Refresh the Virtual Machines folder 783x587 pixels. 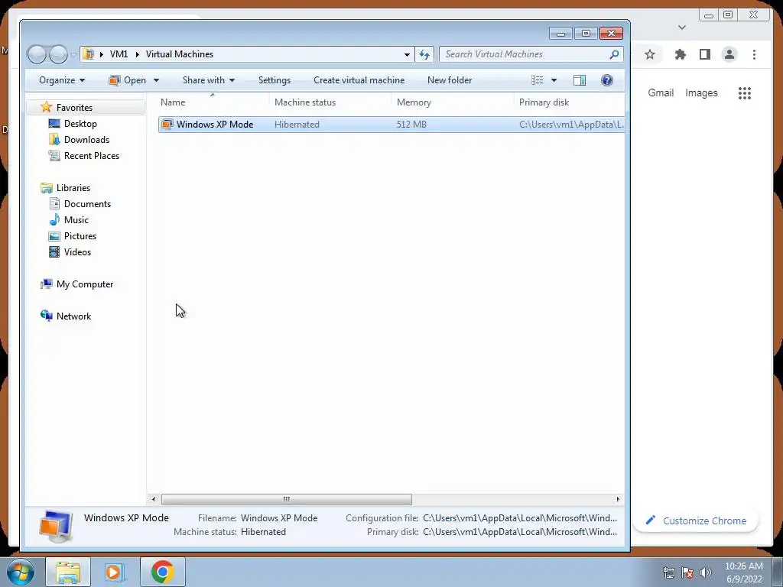pos(424,54)
